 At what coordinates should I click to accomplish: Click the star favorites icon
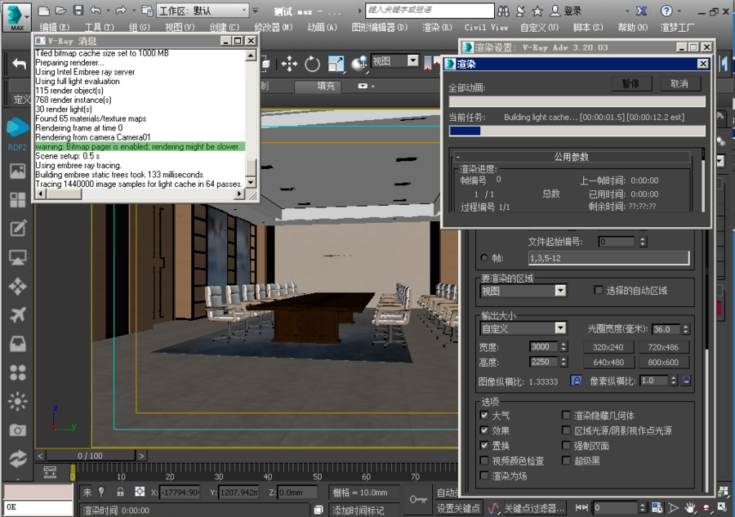(537, 11)
